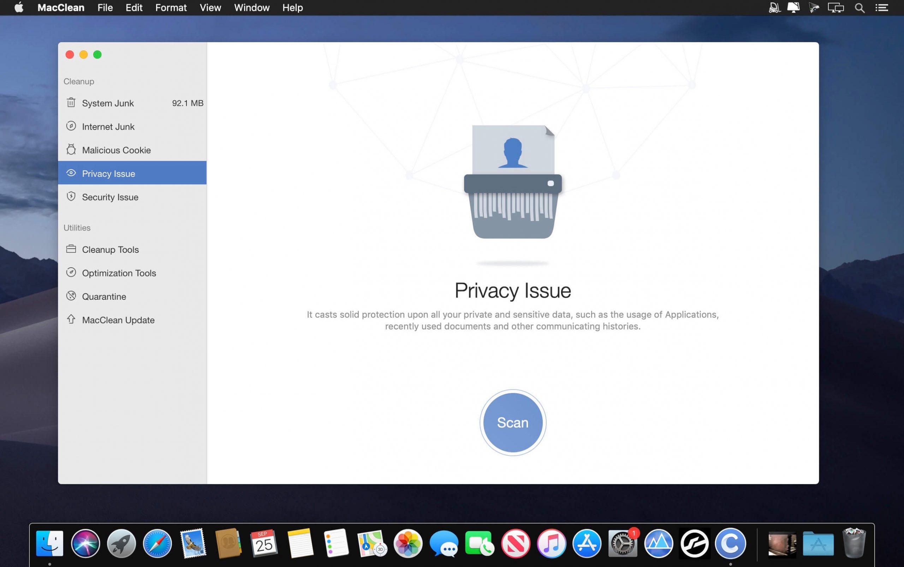
Task: Open the Format menu
Action: coord(171,7)
